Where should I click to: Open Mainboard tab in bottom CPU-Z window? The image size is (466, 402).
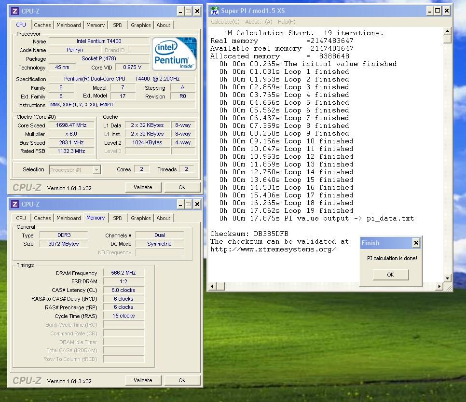click(69, 218)
